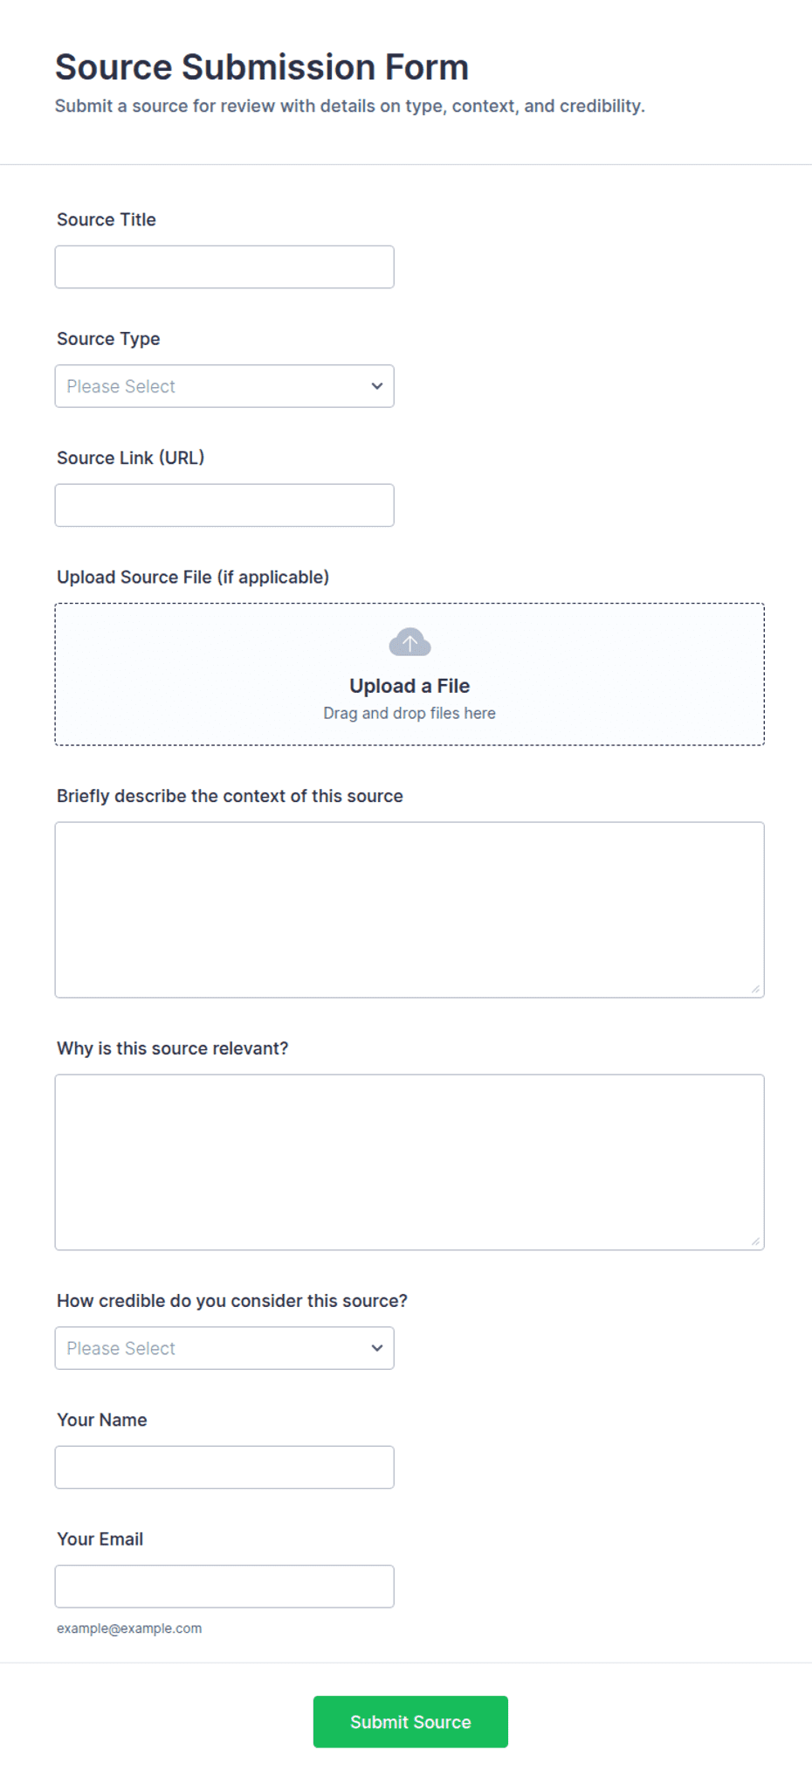This screenshot has width=812, height=1791.
Task: Click the Source Title label
Action: 107,219
